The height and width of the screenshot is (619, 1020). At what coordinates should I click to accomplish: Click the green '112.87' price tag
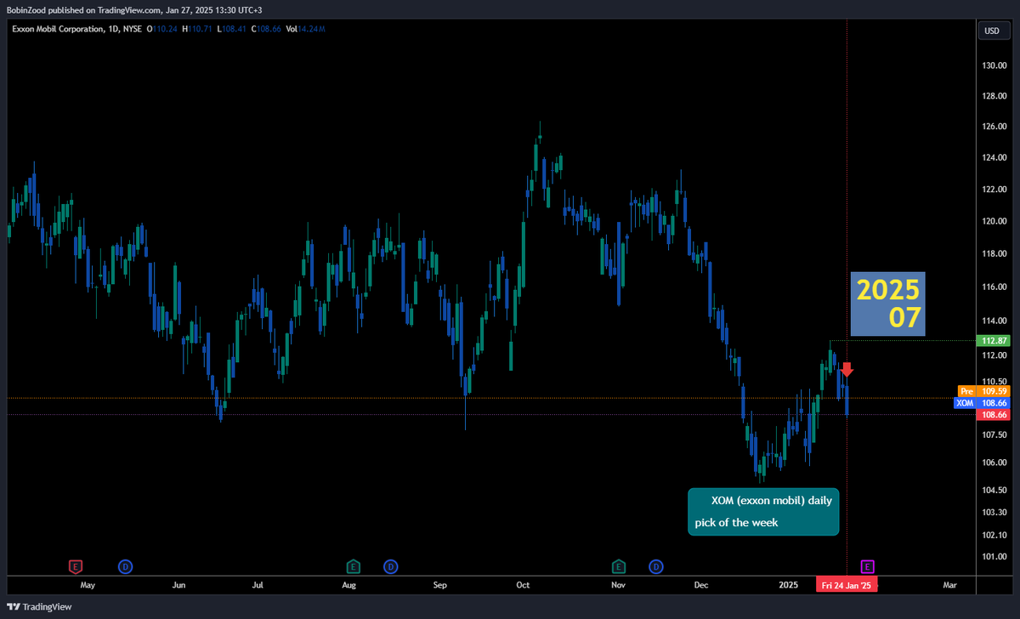[x=993, y=340]
